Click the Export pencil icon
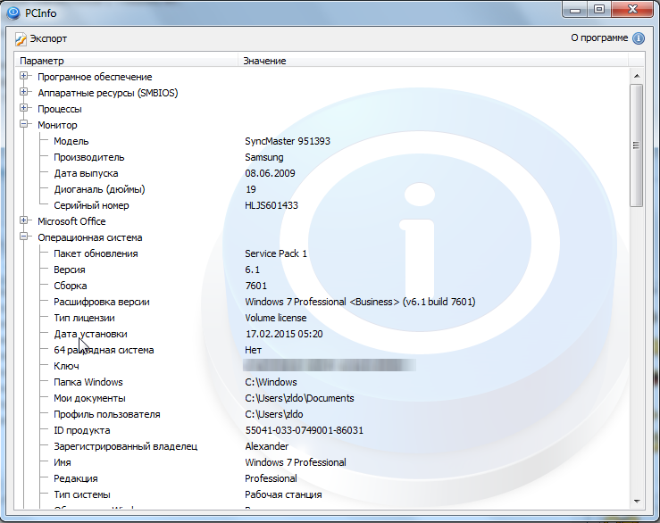 (21, 38)
